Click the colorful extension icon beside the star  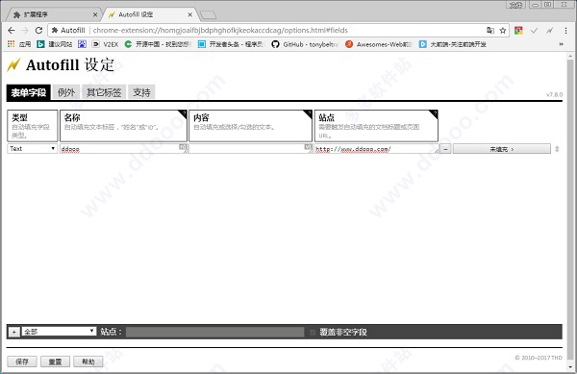(x=518, y=31)
